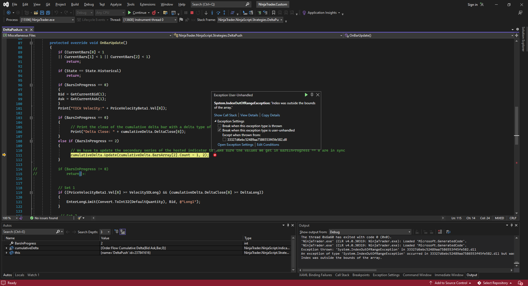528x286 pixels.
Task: Click the thread flag icon
Action: point(181,20)
